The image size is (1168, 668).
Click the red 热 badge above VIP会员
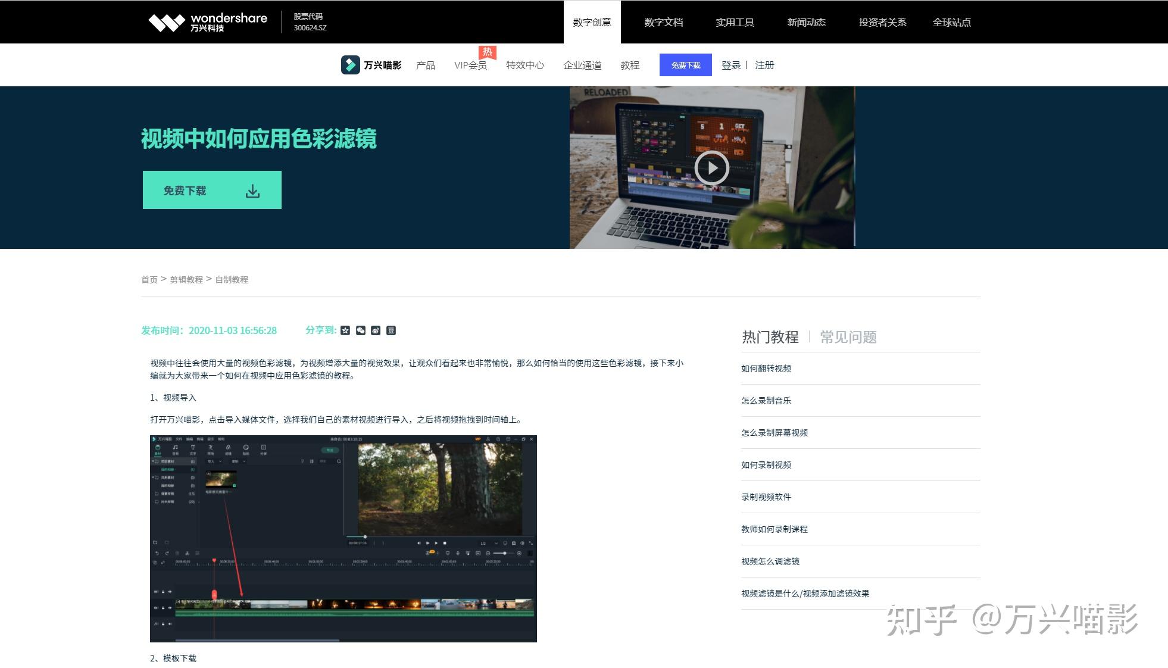click(x=488, y=52)
